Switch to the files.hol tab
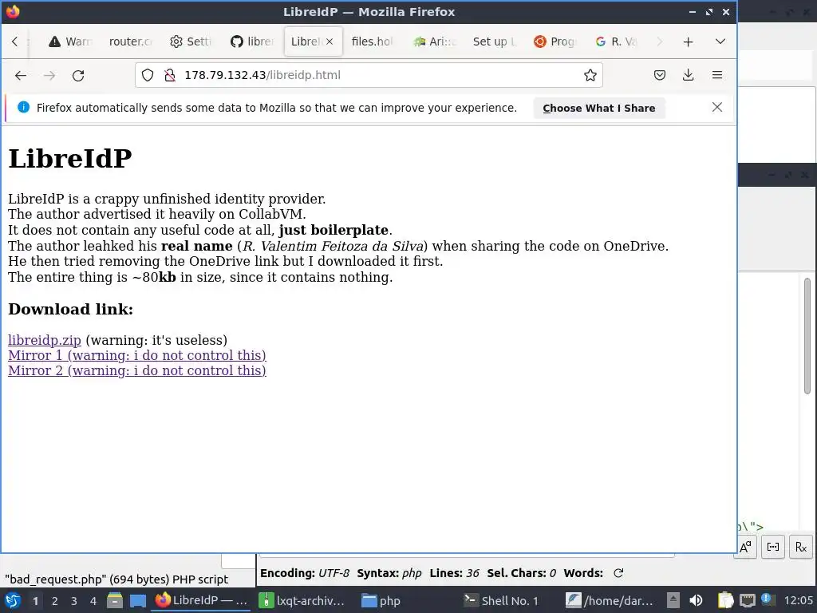This screenshot has width=817, height=613. tap(373, 42)
